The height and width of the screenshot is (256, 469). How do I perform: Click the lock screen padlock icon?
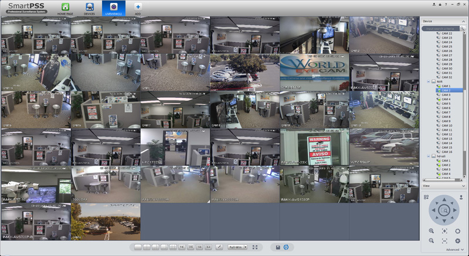(x=440, y=4)
